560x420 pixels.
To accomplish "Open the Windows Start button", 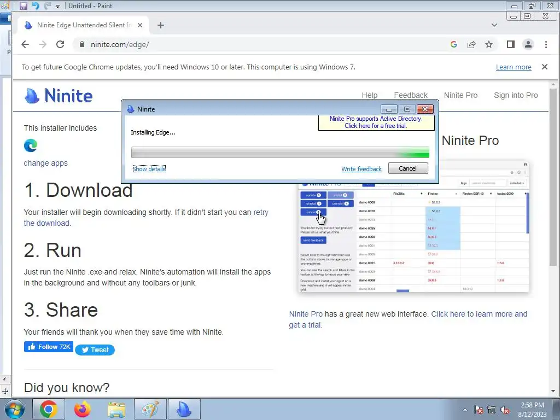I will tap(14, 409).
